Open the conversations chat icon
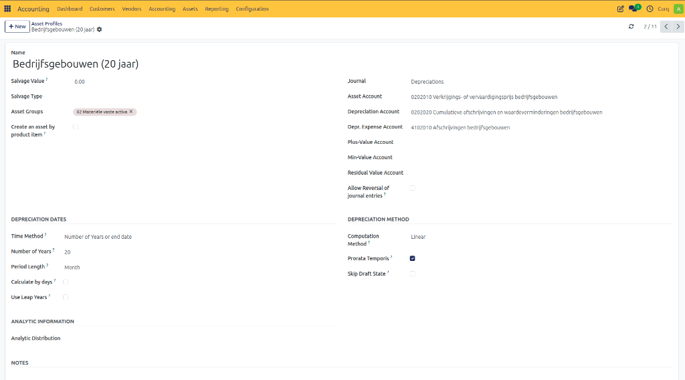Viewport: 685px width, 380px height. click(x=634, y=8)
